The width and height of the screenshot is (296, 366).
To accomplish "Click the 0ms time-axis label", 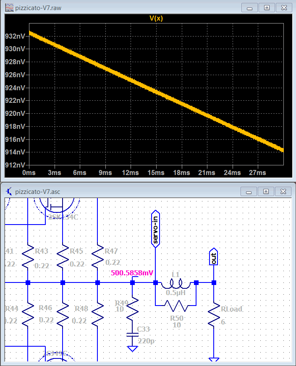I will pos(29,173).
